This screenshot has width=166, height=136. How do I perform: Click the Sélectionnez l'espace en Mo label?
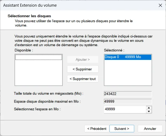tap(37, 109)
